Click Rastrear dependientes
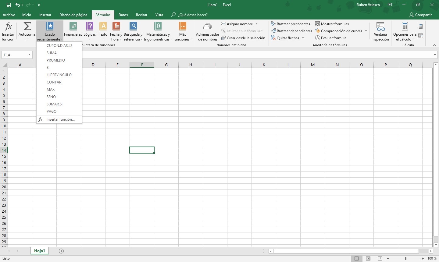439x262 pixels. pyautogui.click(x=291, y=31)
